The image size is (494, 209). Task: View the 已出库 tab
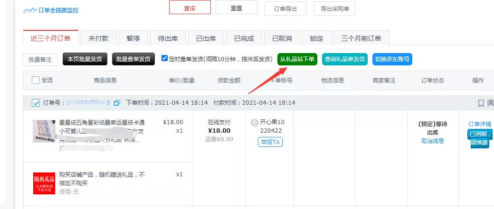click(x=206, y=39)
